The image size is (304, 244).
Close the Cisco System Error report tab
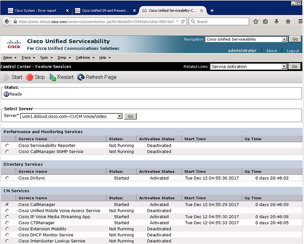pyautogui.click(x=67, y=11)
